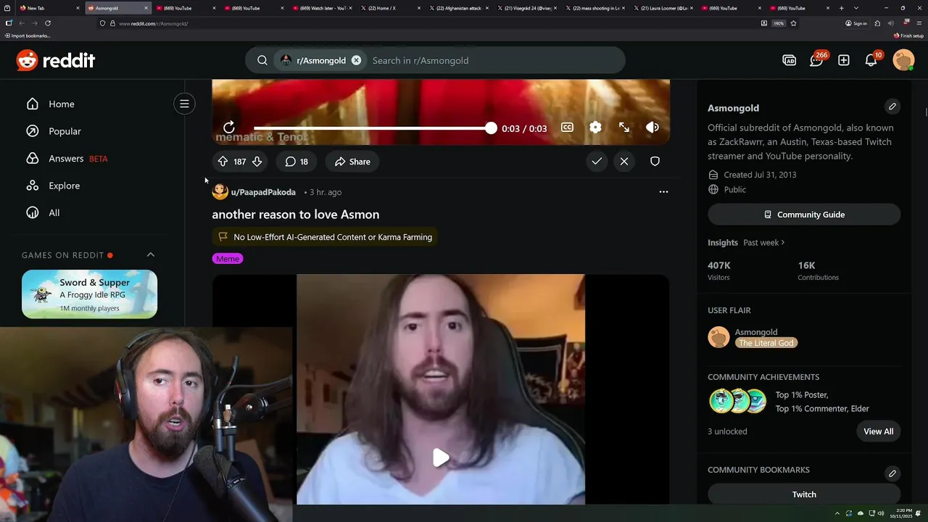Open All in sidebar
Screen dimensions: 928x522
click(43, 212)
